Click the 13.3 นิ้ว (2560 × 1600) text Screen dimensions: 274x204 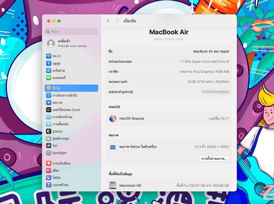tap(212, 147)
